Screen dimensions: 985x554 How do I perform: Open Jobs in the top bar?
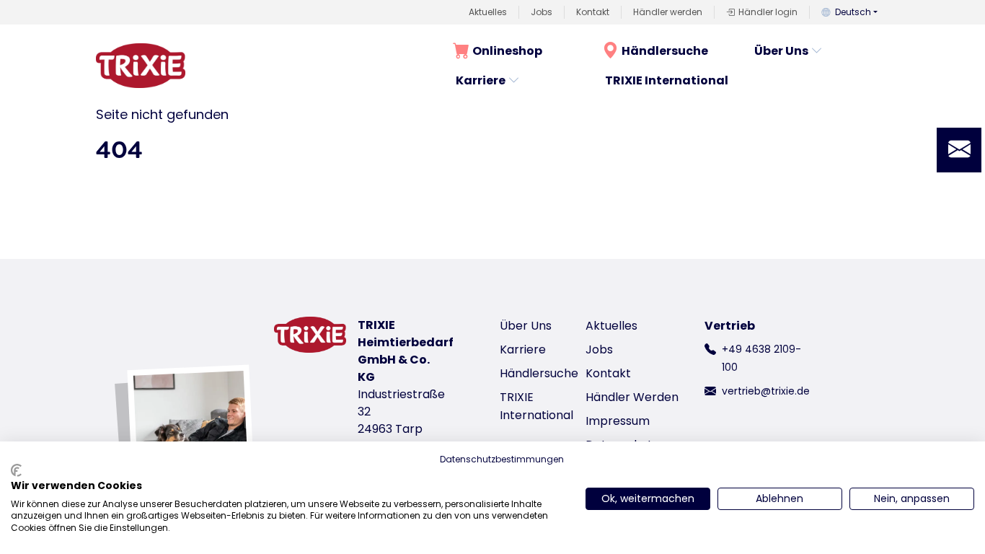pos(542,12)
